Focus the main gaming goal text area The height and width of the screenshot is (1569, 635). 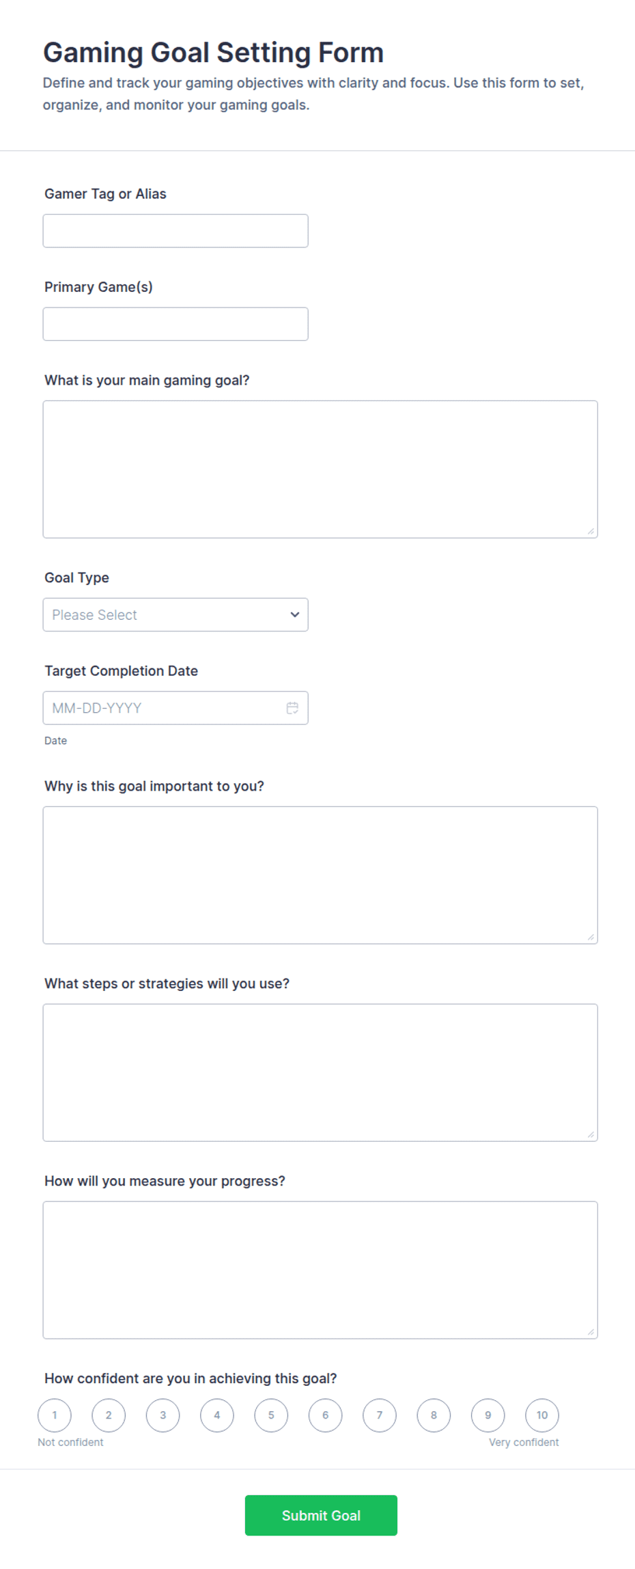(320, 469)
